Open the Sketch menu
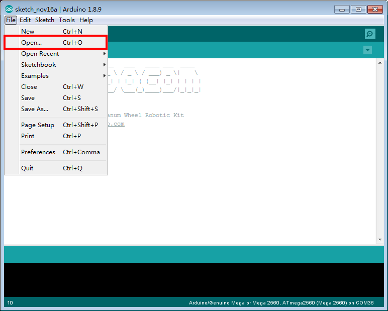388x311 pixels. (45, 20)
